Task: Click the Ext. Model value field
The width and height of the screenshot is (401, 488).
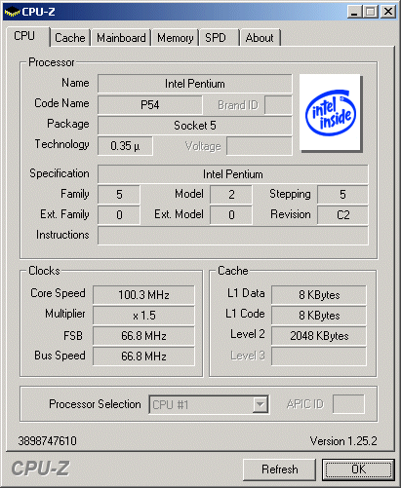Action: (x=231, y=215)
